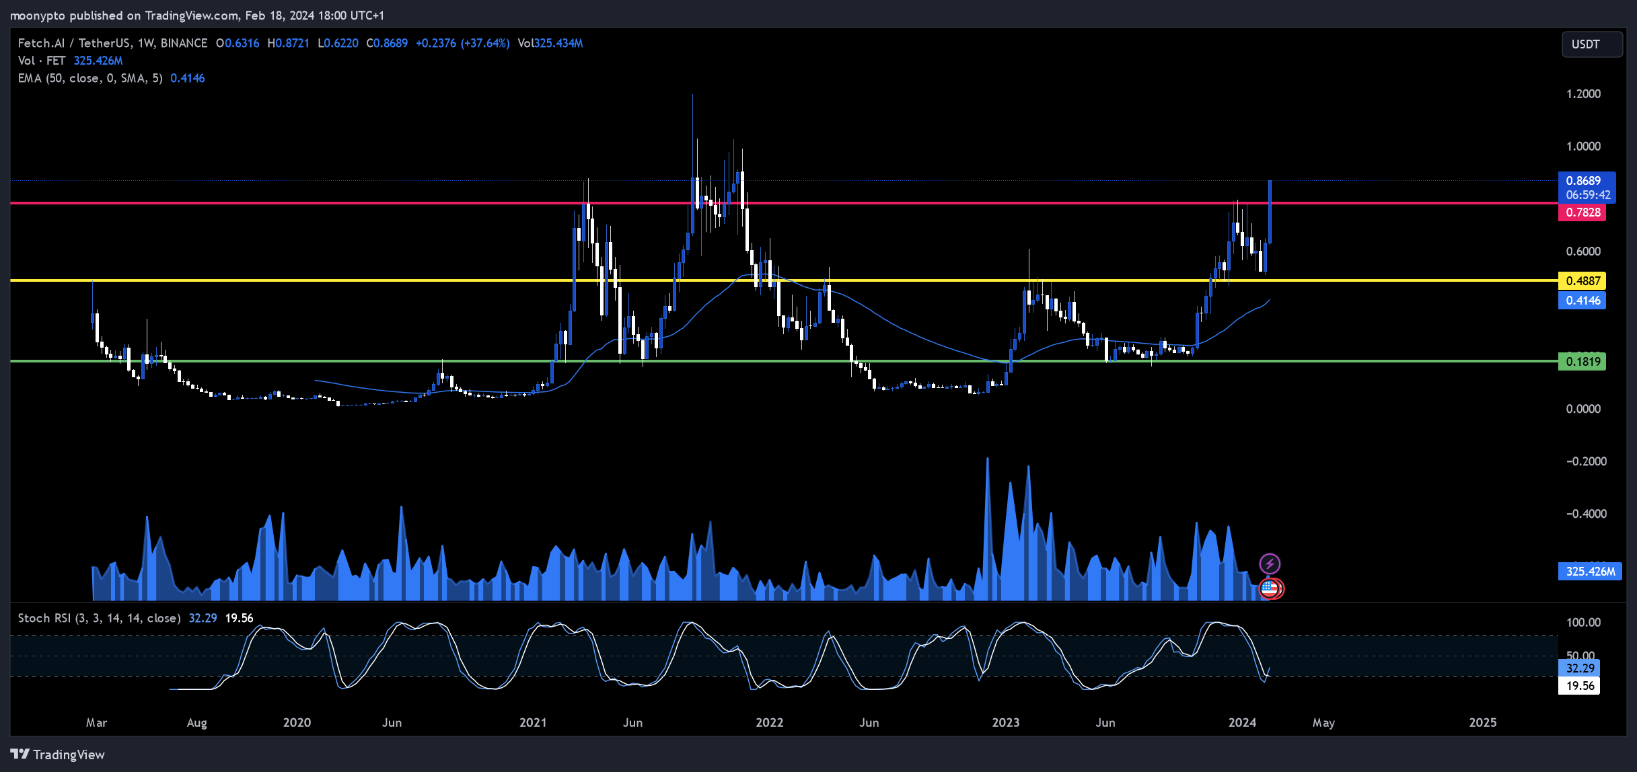
Task: Click the 325.426M volume axis label
Action: tap(1589, 572)
